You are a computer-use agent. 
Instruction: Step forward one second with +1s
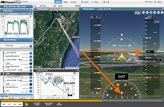(x=15, y=104)
